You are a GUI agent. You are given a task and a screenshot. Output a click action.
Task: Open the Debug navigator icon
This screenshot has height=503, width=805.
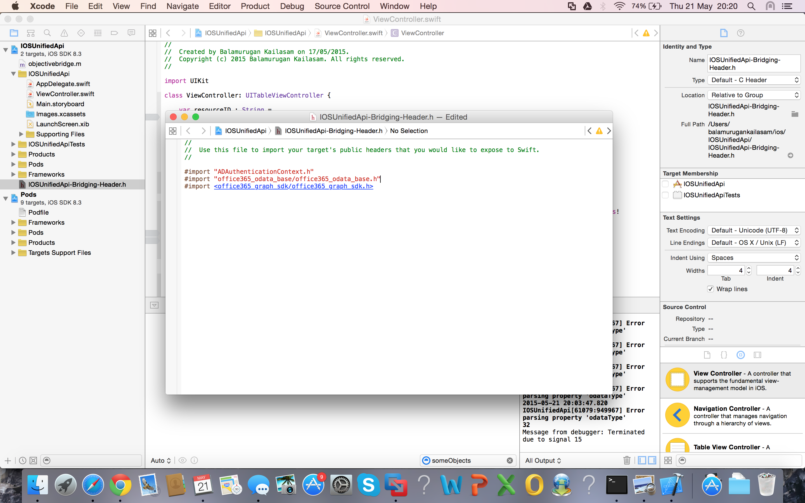click(x=98, y=33)
